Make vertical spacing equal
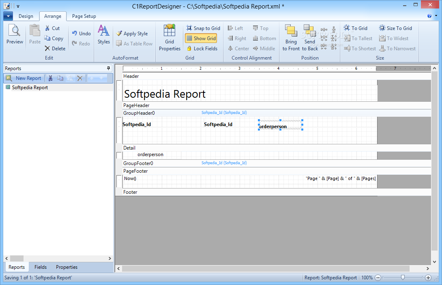The height and width of the screenshot is (285, 442). 334,30
